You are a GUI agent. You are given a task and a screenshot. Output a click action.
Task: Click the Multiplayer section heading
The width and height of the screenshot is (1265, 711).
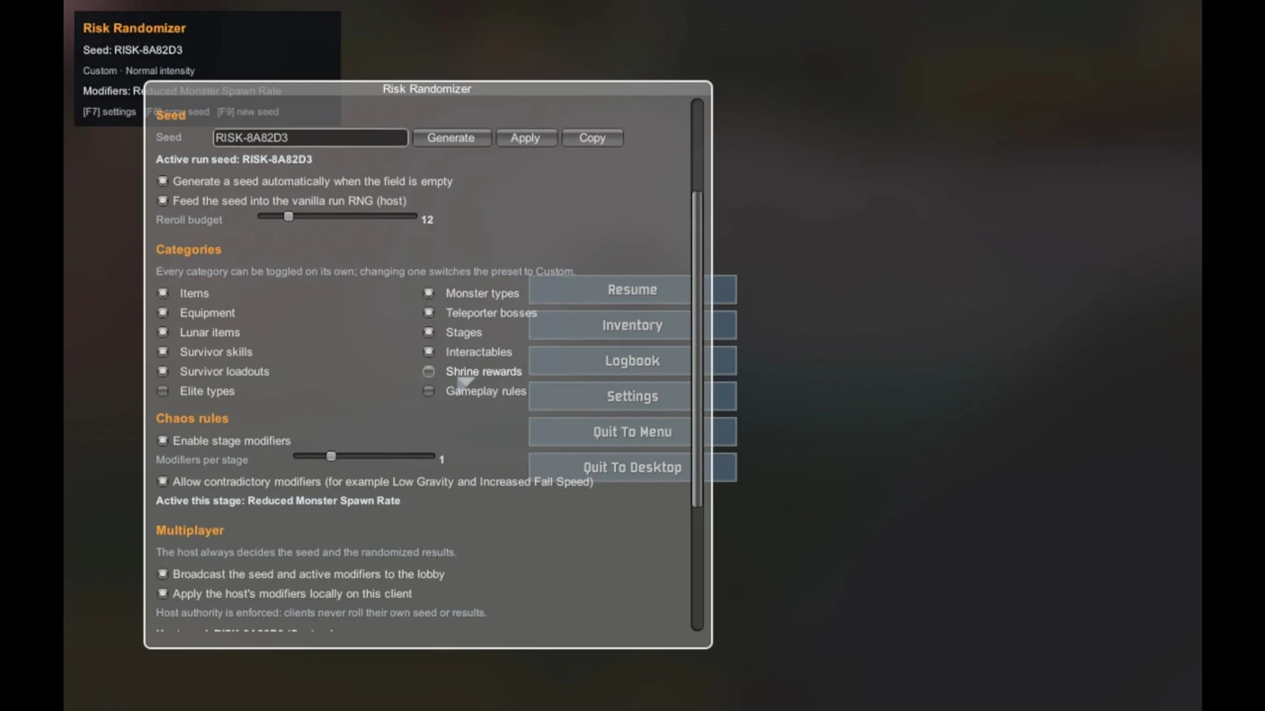pos(190,530)
